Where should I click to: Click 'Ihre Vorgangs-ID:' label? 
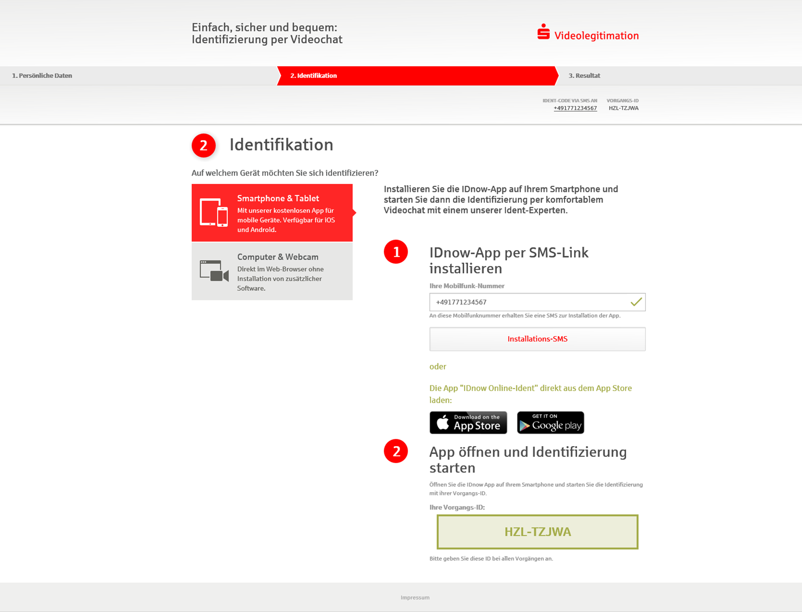[457, 507]
